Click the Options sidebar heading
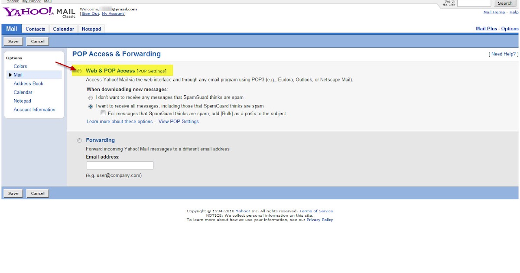The height and width of the screenshot is (273, 520). [x=14, y=58]
